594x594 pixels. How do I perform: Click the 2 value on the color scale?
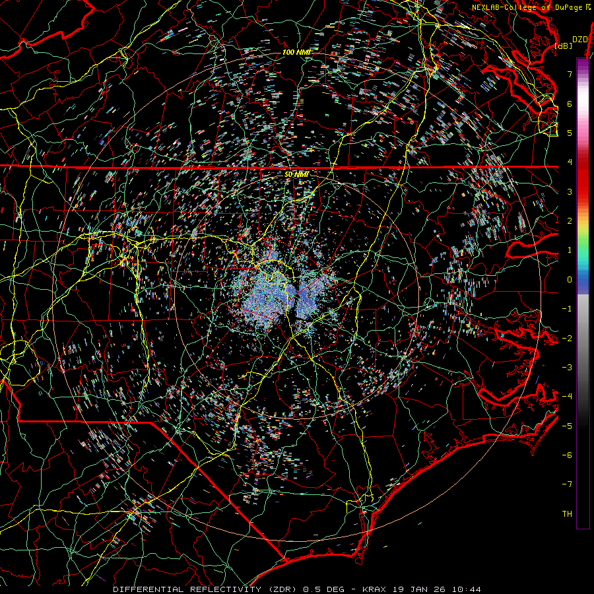click(570, 221)
